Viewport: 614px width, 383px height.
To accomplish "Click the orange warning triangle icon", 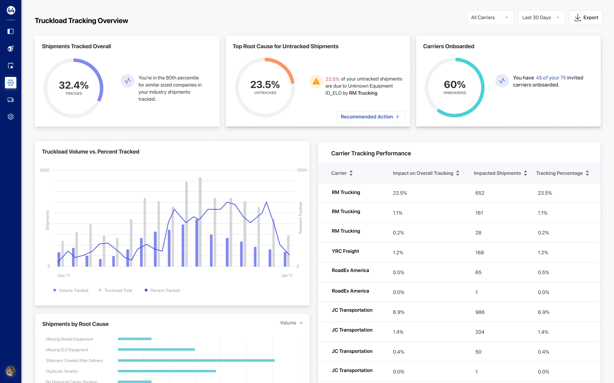I will pos(316,82).
